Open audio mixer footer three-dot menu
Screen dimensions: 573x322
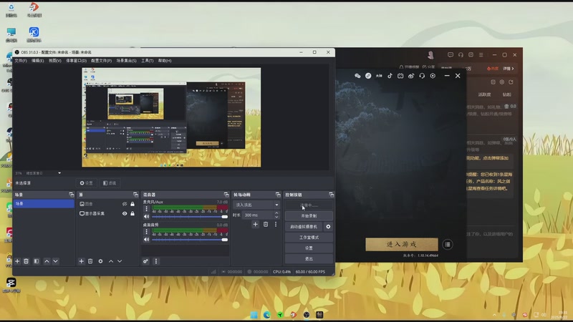click(x=156, y=261)
